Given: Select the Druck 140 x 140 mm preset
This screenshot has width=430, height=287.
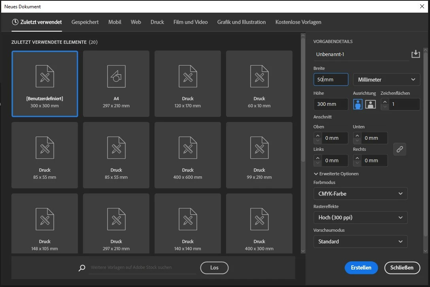Looking at the screenshot, I should pyautogui.click(x=188, y=223).
